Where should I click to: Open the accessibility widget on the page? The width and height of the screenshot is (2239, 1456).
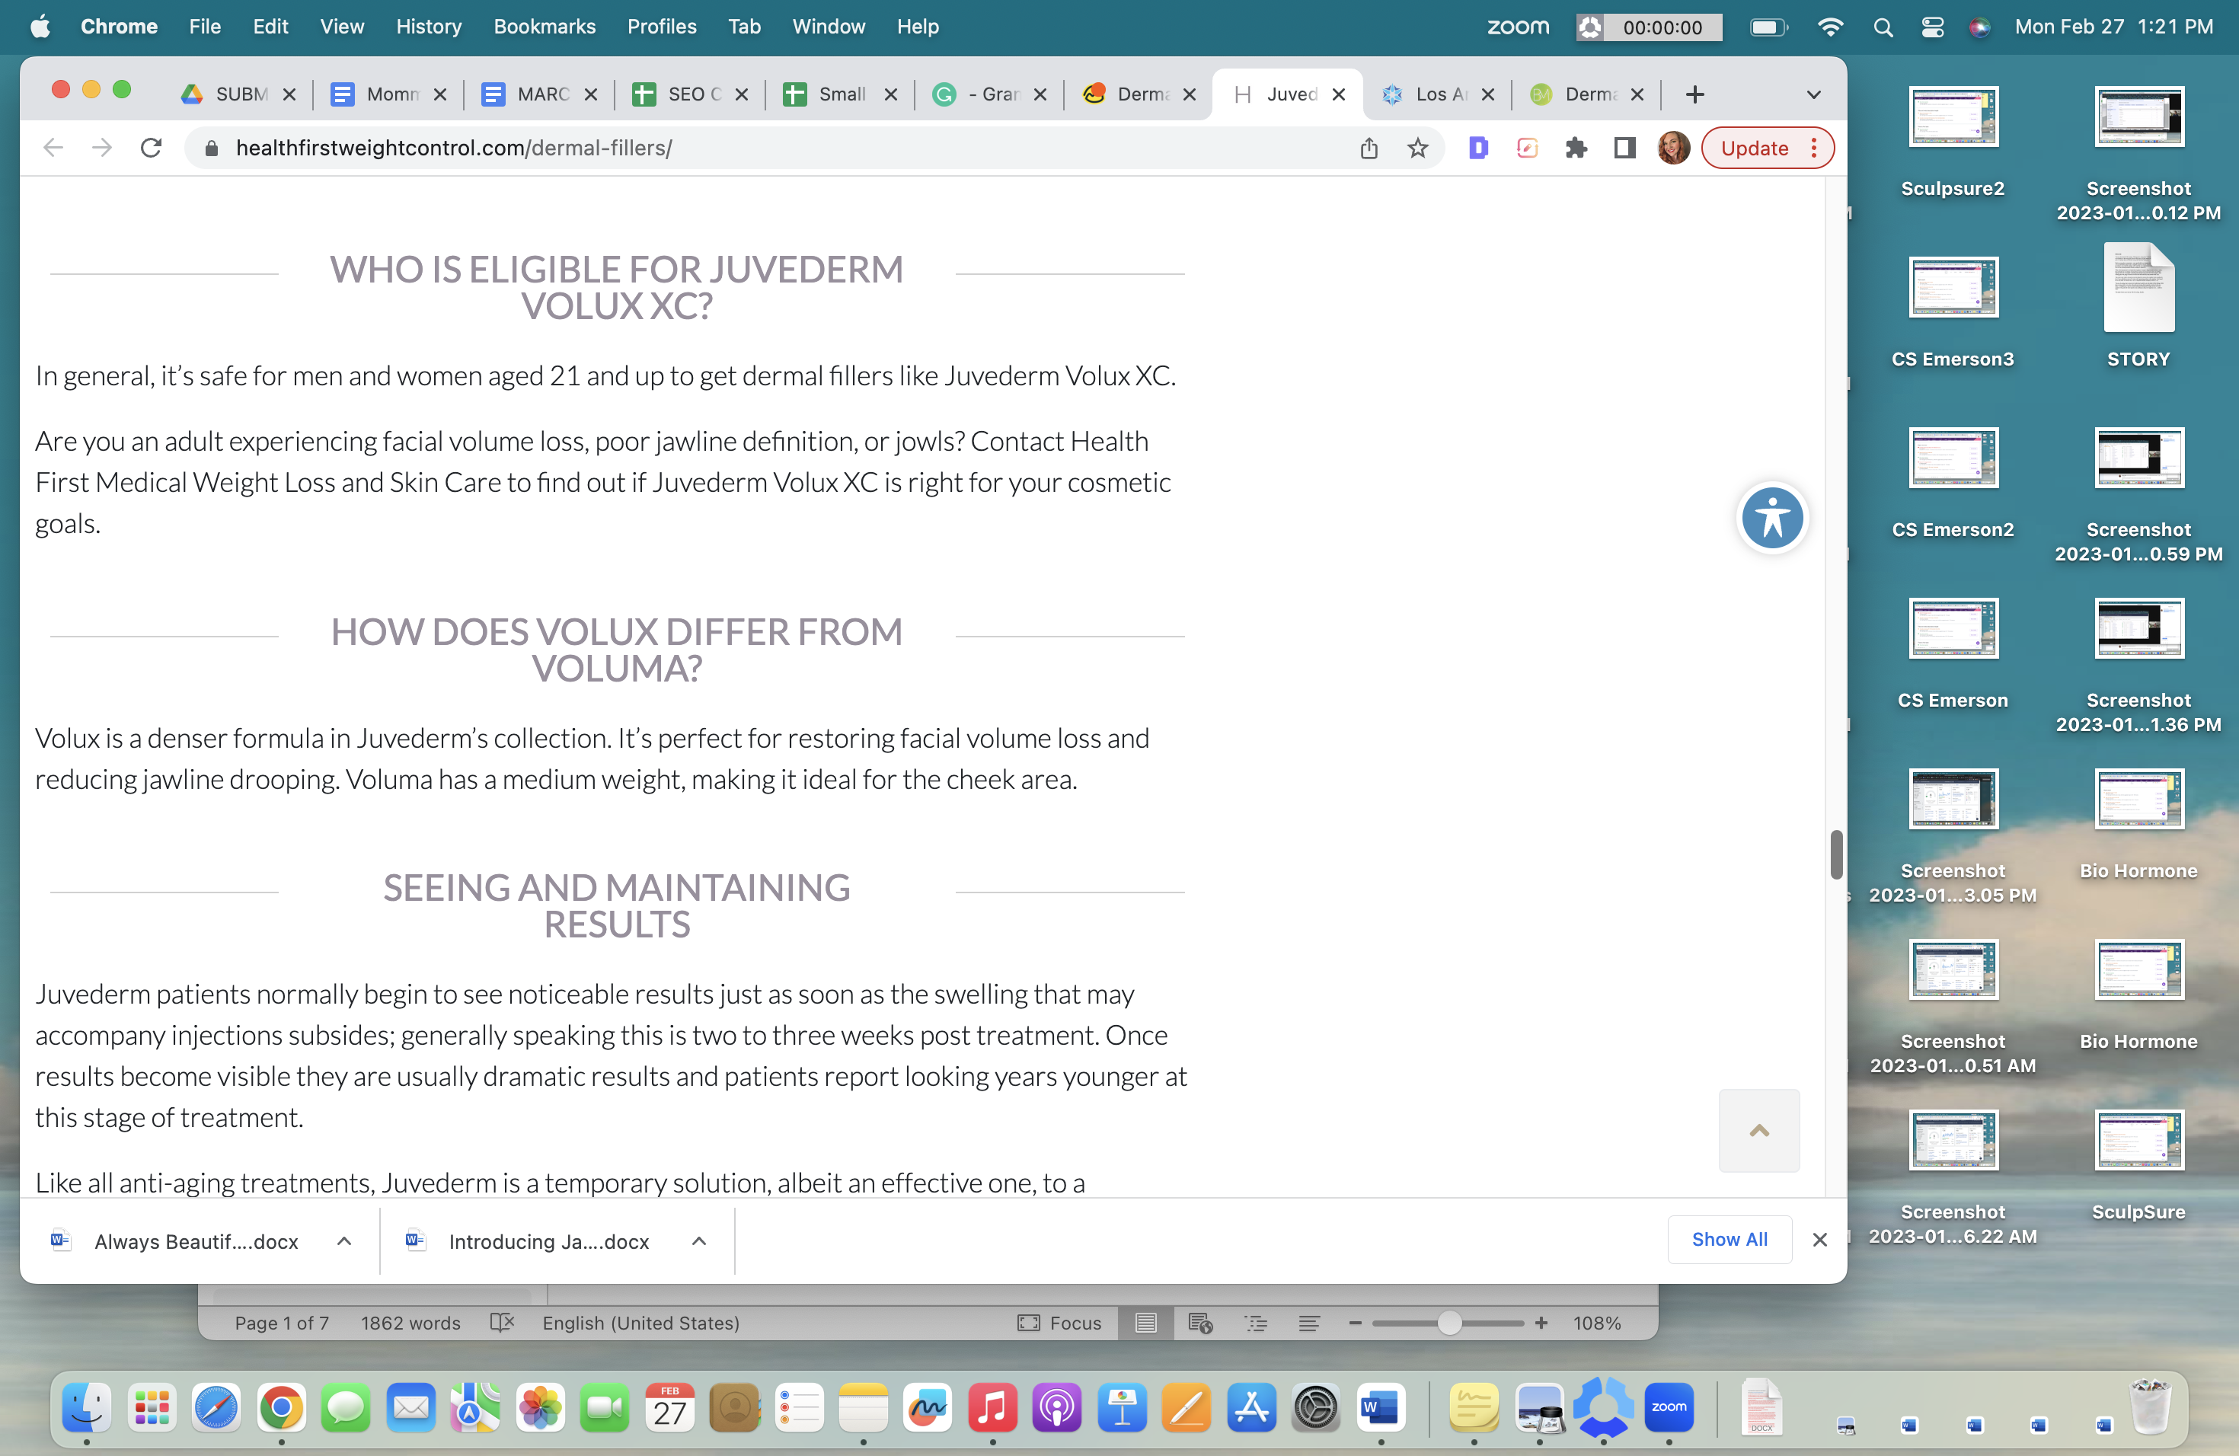pos(1771,517)
